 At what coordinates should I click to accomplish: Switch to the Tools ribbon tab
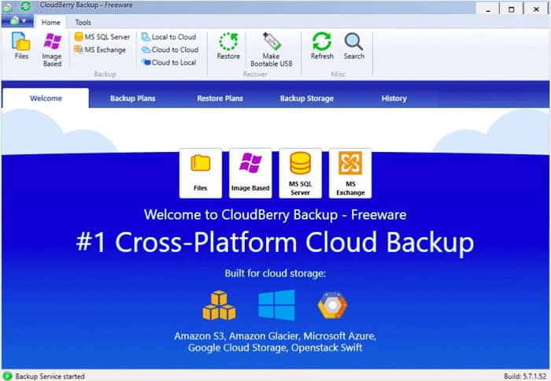83,23
